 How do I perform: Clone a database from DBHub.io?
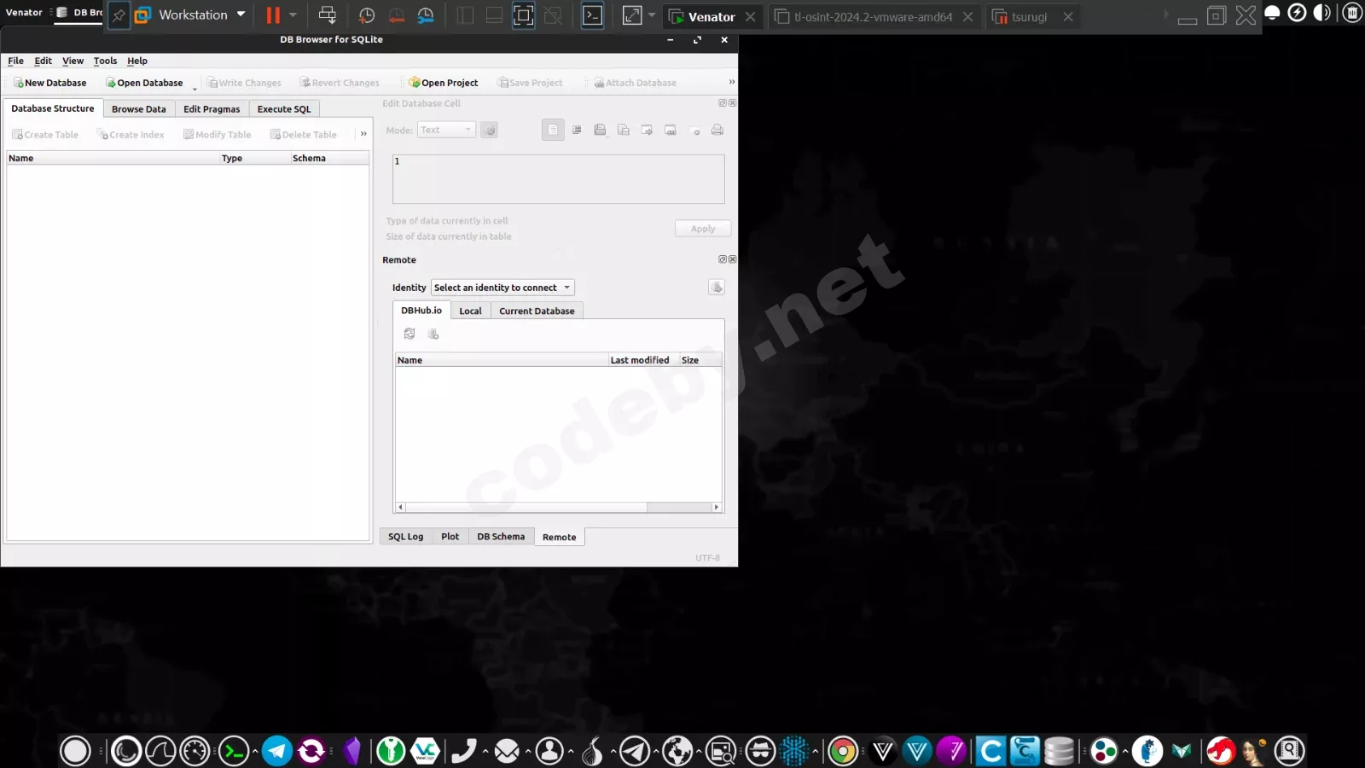pos(433,334)
